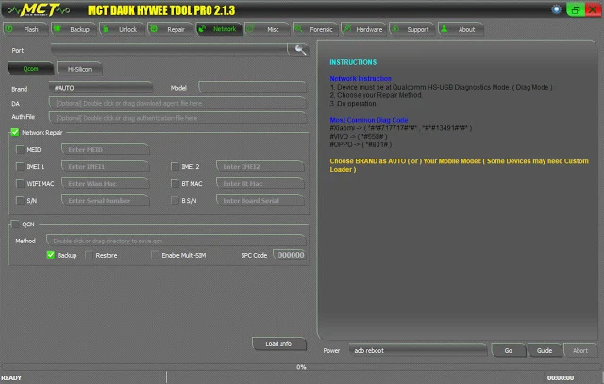604x384 pixels.
Task: Check Enable Multi-SIM option
Action: pos(155,255)
